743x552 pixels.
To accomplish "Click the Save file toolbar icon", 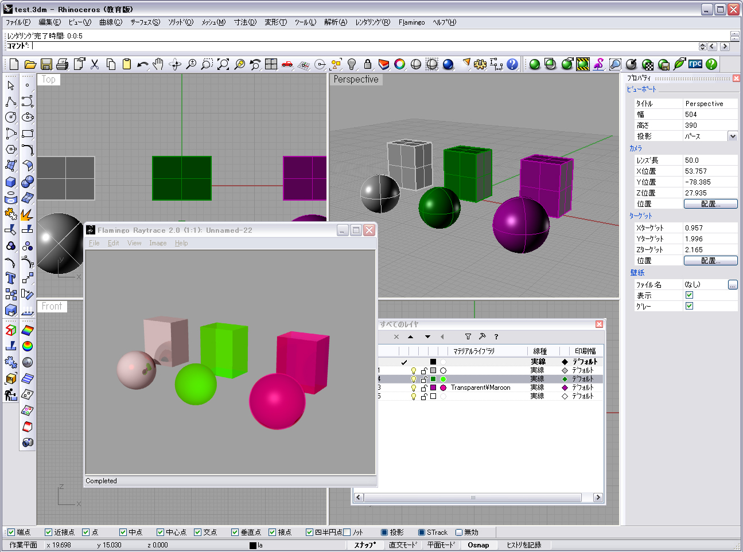I will click(46, 64).
